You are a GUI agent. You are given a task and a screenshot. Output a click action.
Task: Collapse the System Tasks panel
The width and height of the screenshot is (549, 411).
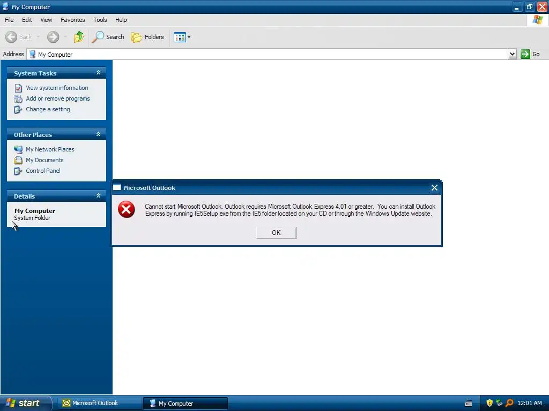click(x=99, y=73)
